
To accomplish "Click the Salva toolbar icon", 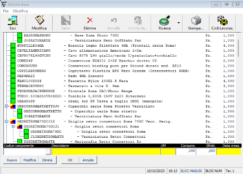I will 66,20.
